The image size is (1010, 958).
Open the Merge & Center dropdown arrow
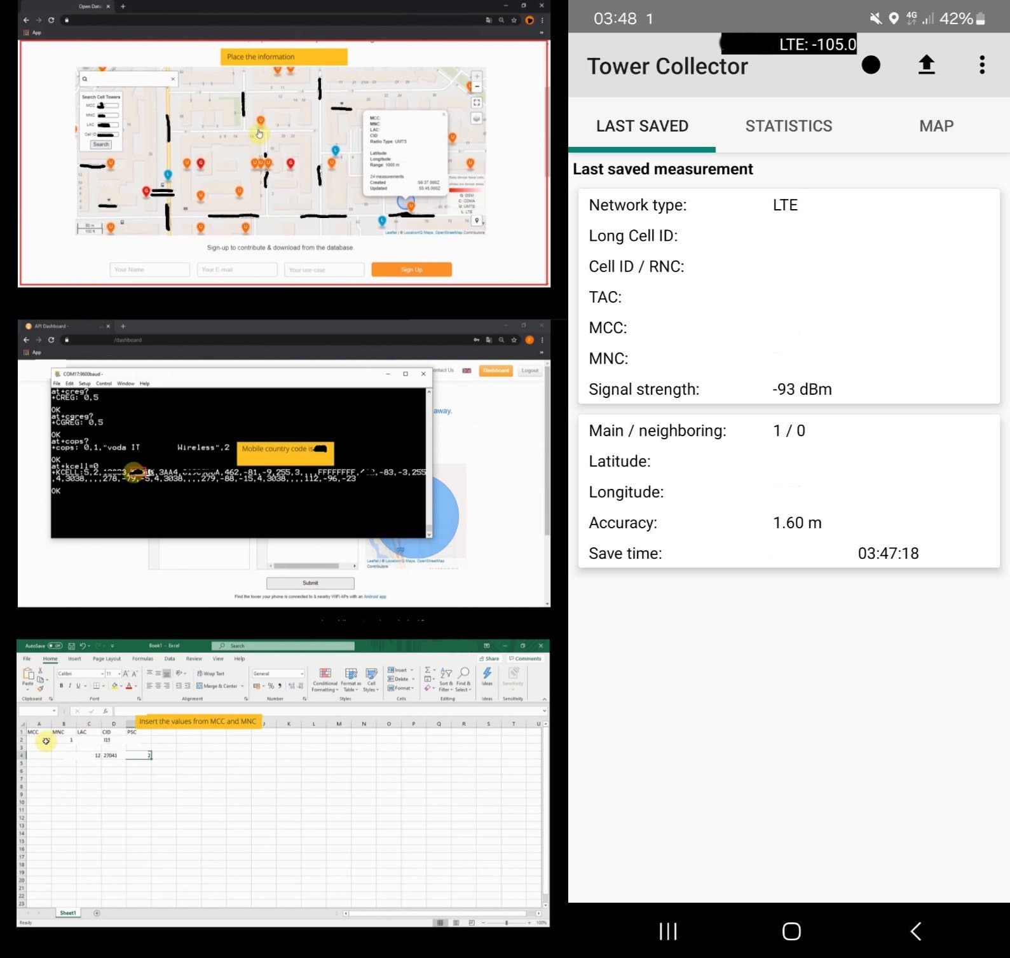(x=242, y=686)
